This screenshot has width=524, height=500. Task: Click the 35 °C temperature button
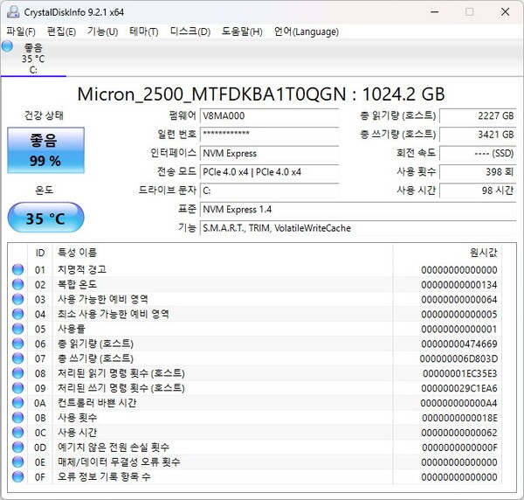point(45,218)
